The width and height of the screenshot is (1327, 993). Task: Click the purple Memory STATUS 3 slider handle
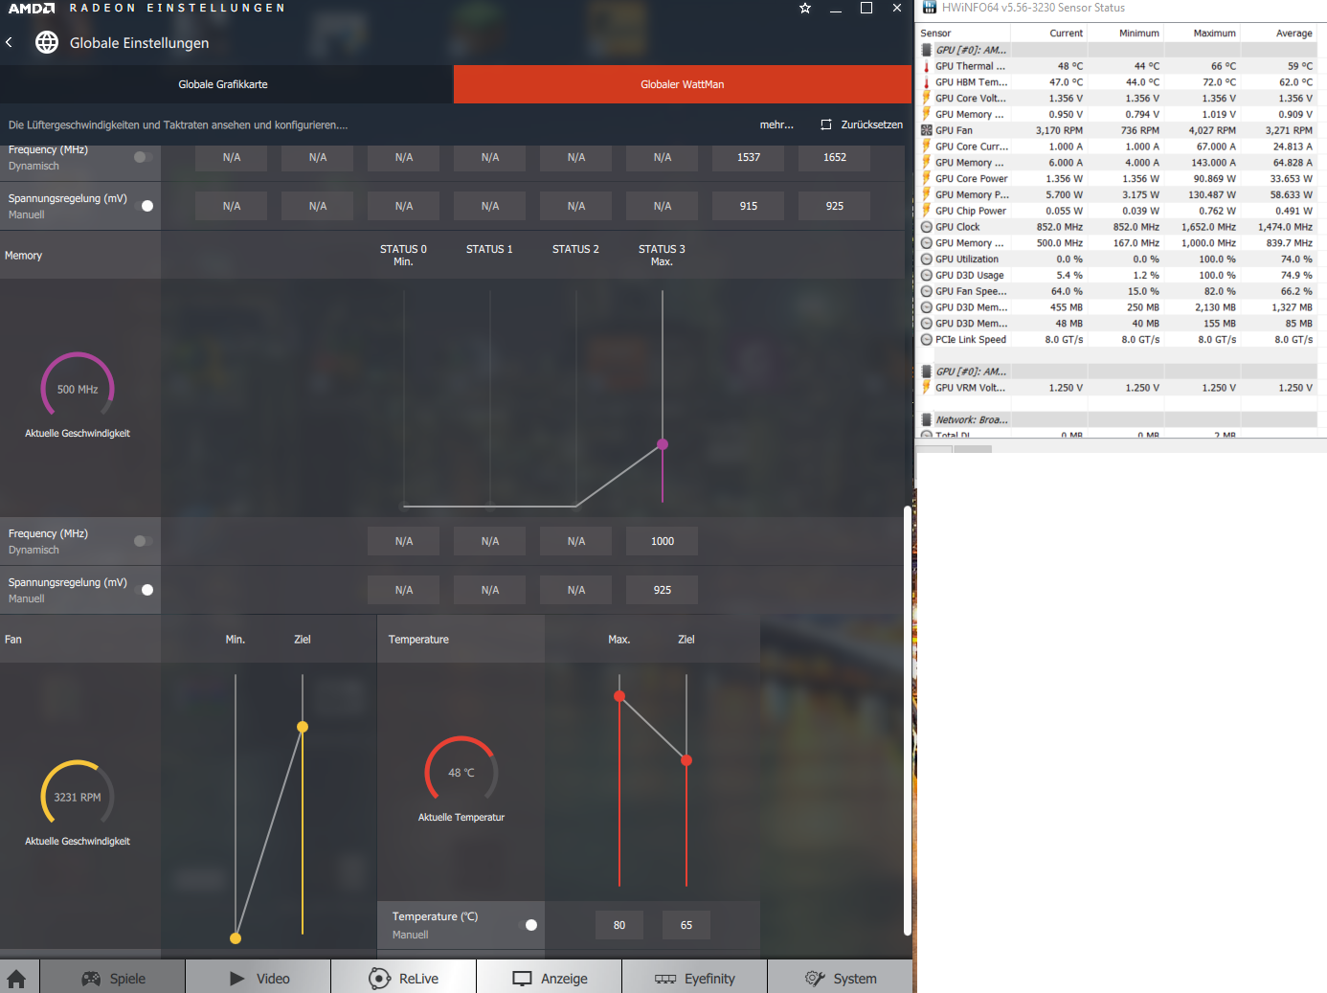663,444
